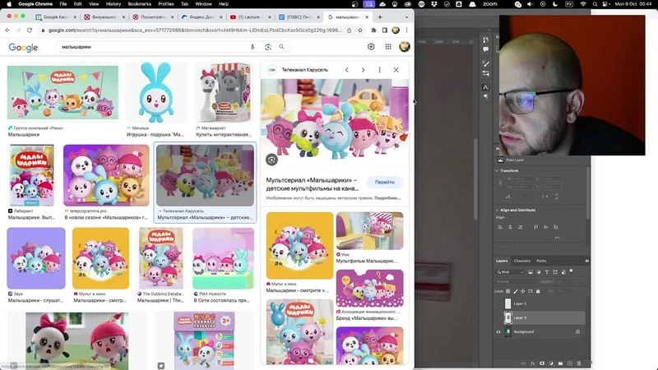Screen dimensions: 658x370
Task: Collapse the Align and Distribute section
Action: coord(497,210)
